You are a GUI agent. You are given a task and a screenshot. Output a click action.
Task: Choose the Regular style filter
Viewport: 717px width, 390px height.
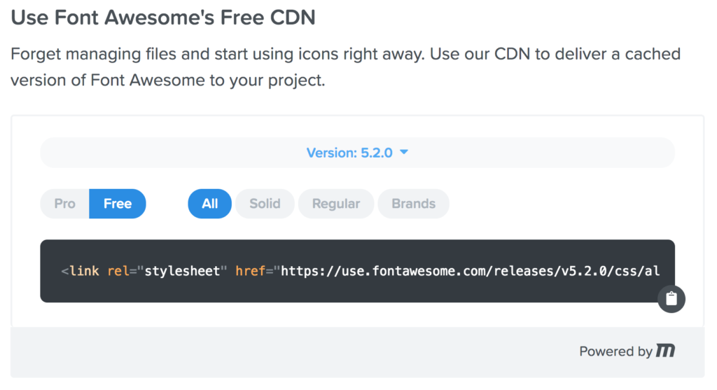(336, 204)
